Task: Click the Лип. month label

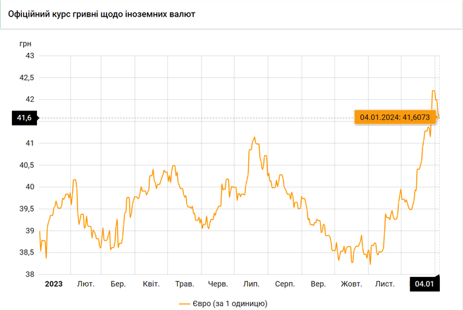Action: 251,284
